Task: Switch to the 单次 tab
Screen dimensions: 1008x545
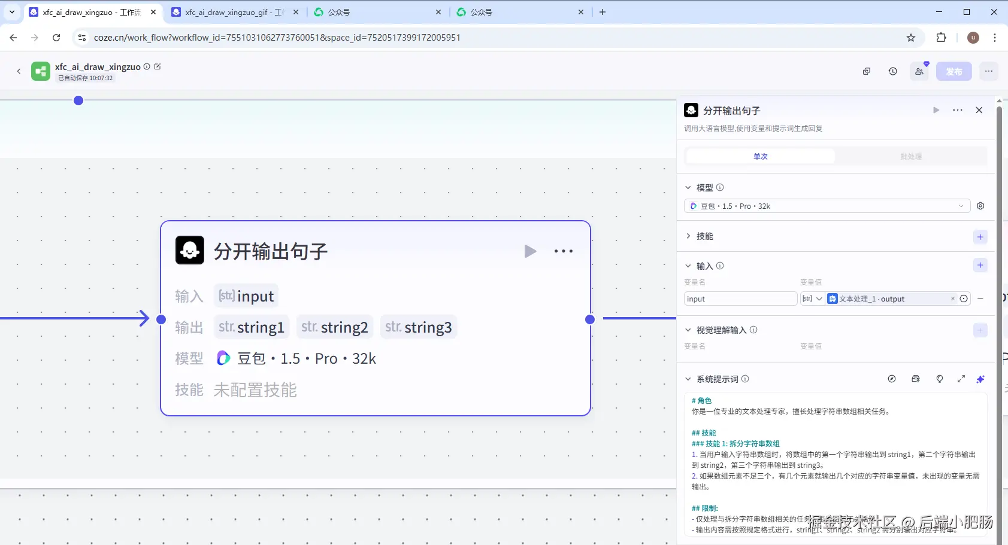Action: 761,156
